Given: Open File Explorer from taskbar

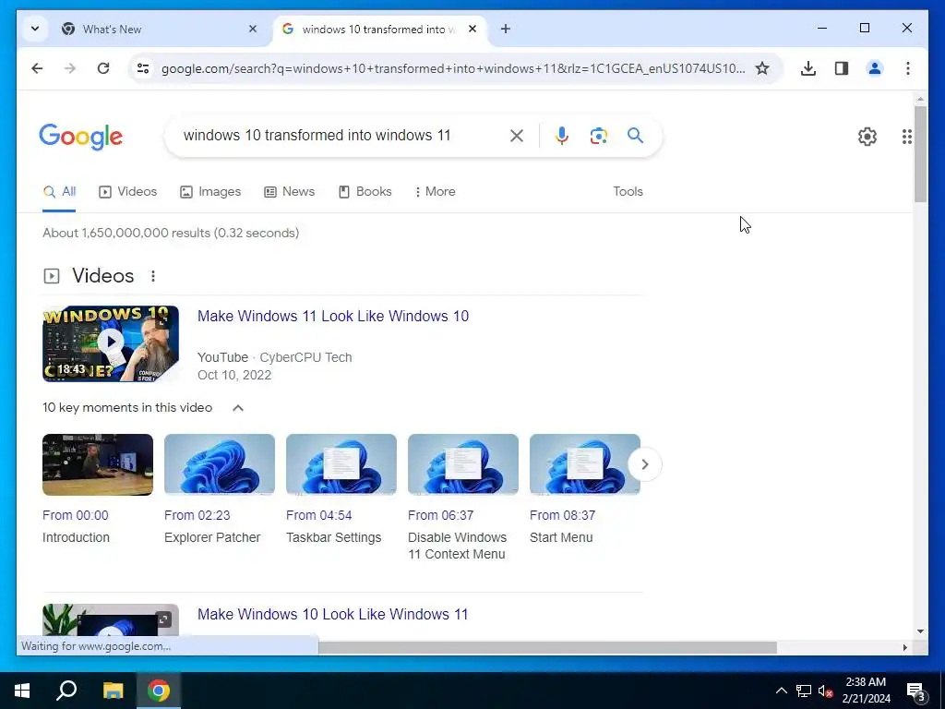Looking at the screenshot, I should pyautogui.click(x=113, y=691).
